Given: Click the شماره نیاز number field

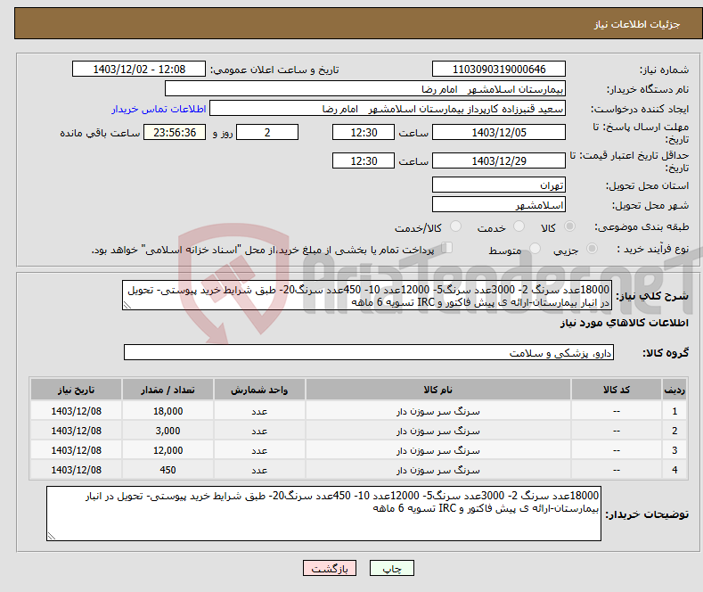Looking at the screenshot, I should pyautogui.click(x=499, y=69).
